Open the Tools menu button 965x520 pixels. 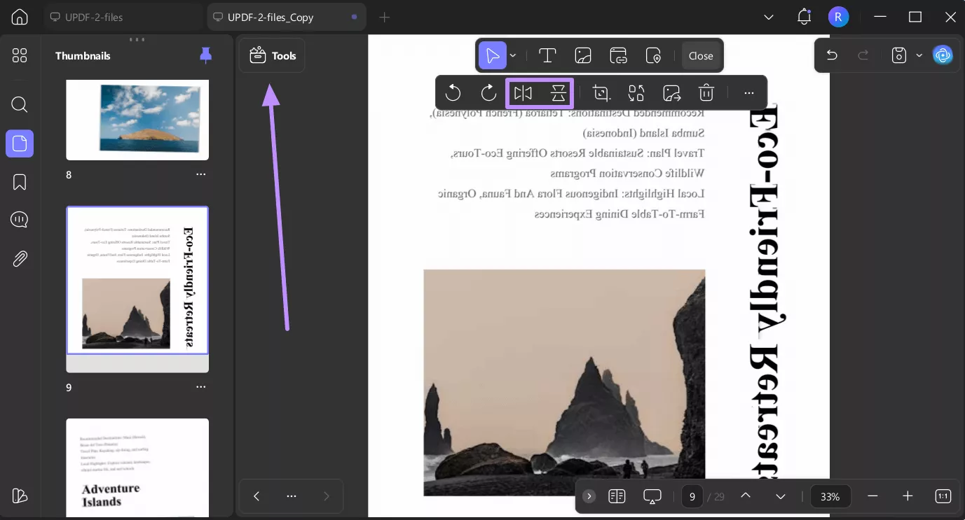tap(272, 55)
